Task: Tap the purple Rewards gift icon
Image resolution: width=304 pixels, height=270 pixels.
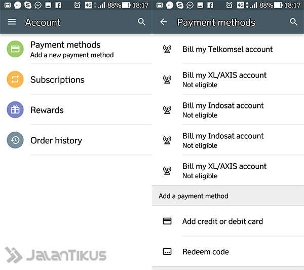Action: [15, 110]
